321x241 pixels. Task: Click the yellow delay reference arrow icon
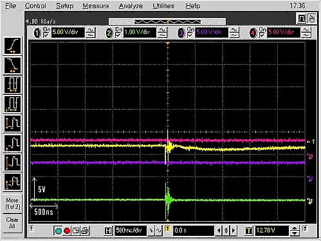tap(167, 229)
